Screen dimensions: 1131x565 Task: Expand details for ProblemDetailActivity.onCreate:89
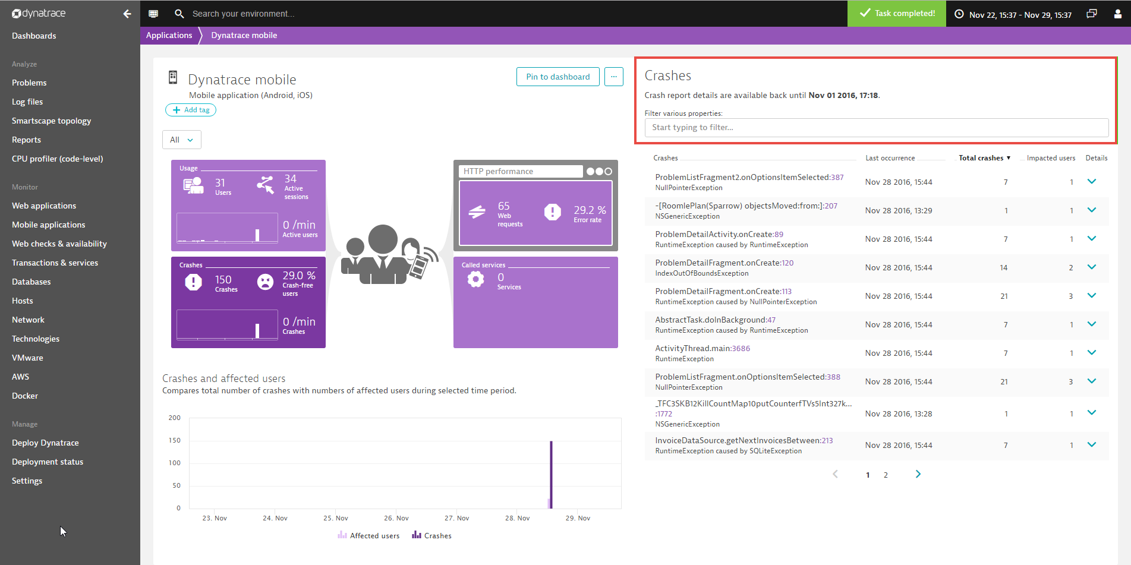1092,238
